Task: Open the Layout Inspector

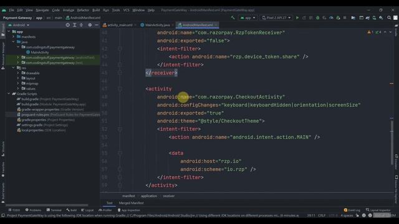Action: click(x=378, y=210)
